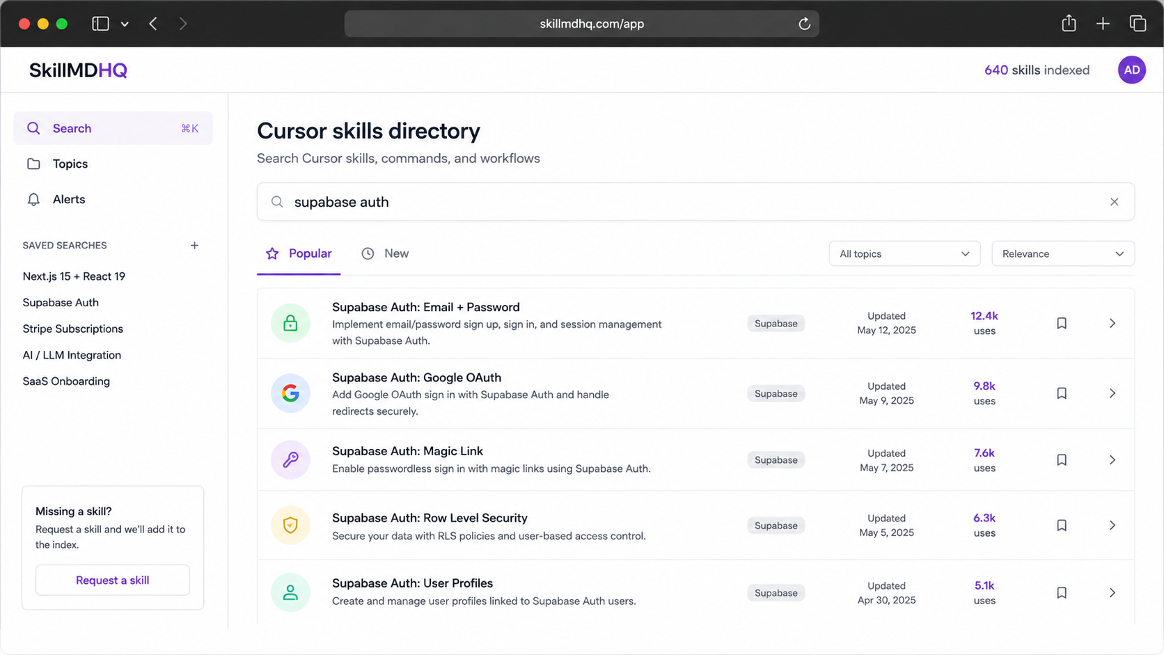
Task: Open saved search SaaS Onboarding
Action: [x=66, y=381]
